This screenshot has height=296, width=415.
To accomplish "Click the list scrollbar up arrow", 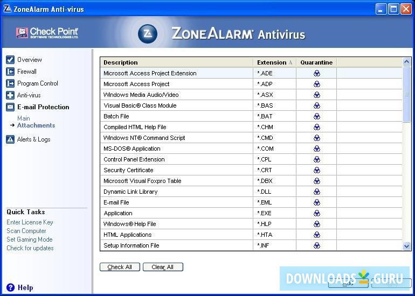I will [x=406, y=62].
